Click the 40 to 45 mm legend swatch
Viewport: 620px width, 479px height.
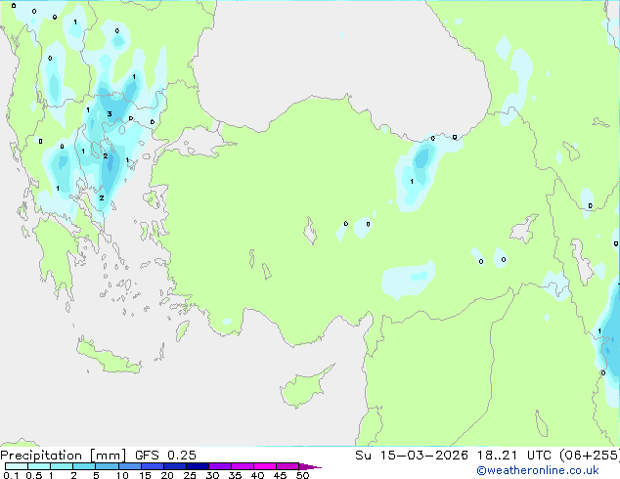point(265,466)
